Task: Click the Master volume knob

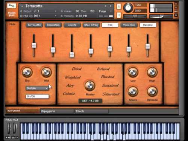Action: (x=90, y=86)
